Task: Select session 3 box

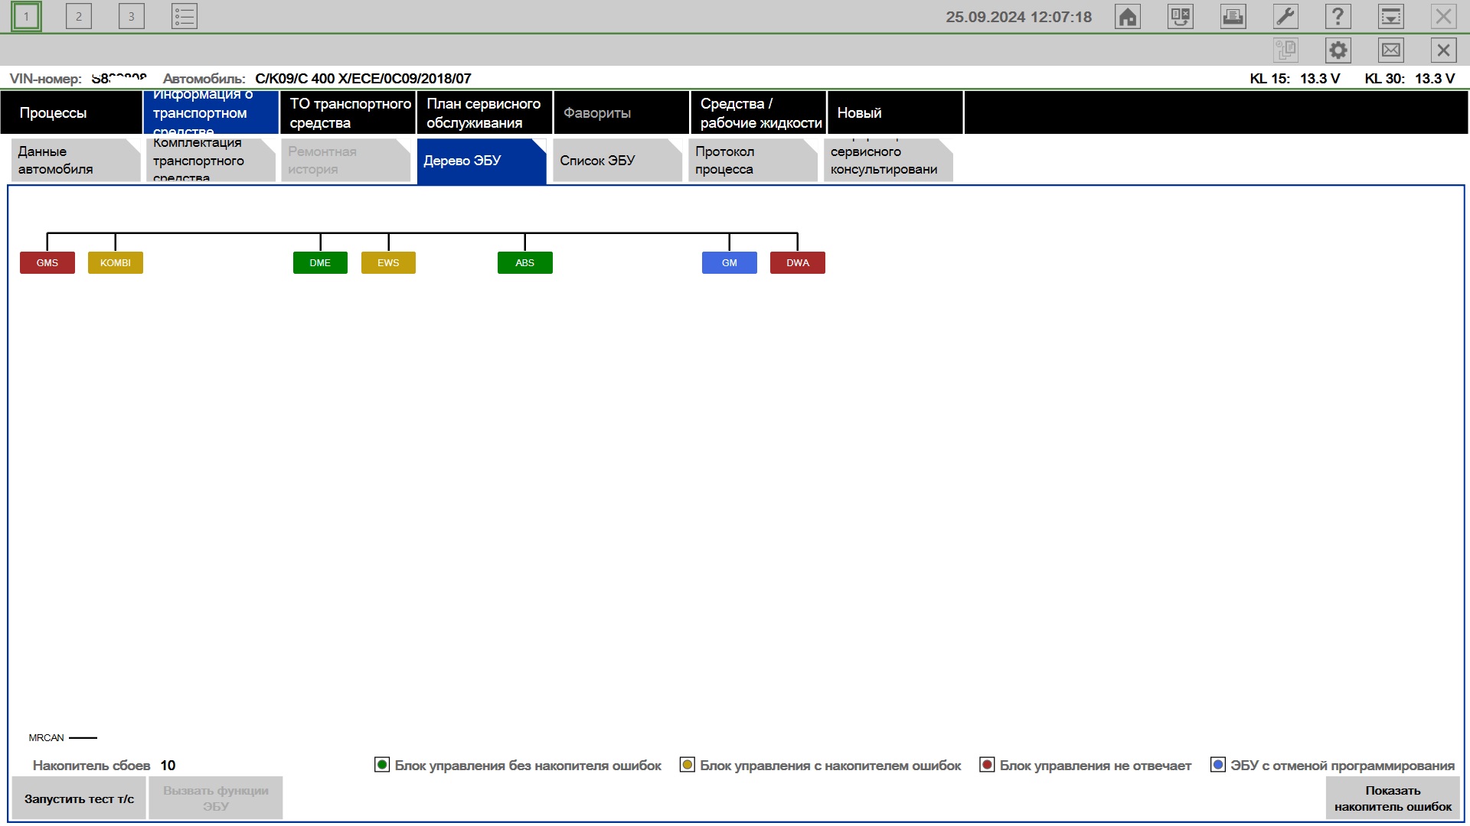Action: [132, 17]
